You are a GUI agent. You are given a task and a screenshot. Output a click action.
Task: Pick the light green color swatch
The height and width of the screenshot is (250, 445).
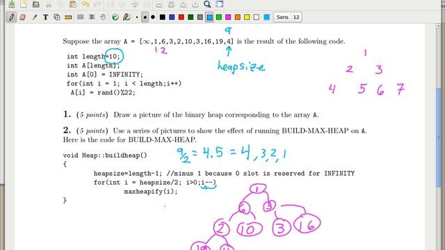pos(219,17)
